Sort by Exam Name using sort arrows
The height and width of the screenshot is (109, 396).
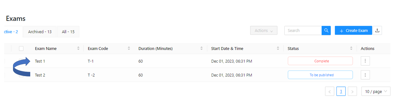click(78, 49)
